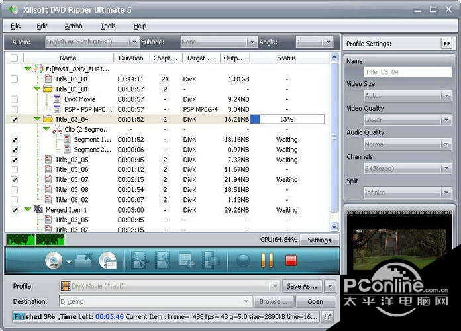
Task: Click the CPU Settings button
Action: point(319,240)
